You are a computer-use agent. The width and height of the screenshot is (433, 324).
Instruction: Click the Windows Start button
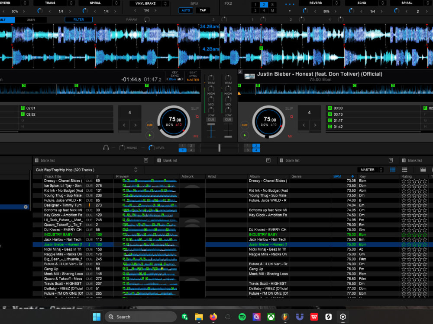[97, 317]
